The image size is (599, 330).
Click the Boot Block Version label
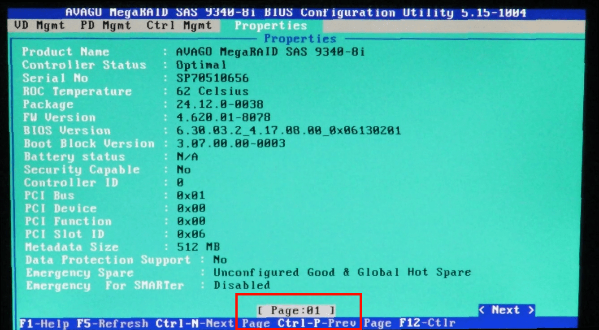(89, 143)
